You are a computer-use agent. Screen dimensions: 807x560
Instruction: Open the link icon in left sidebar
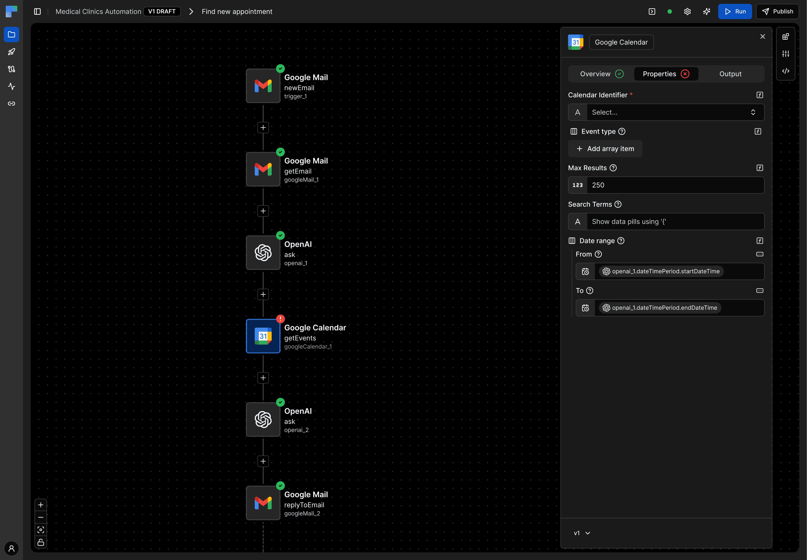click(12, 103)
